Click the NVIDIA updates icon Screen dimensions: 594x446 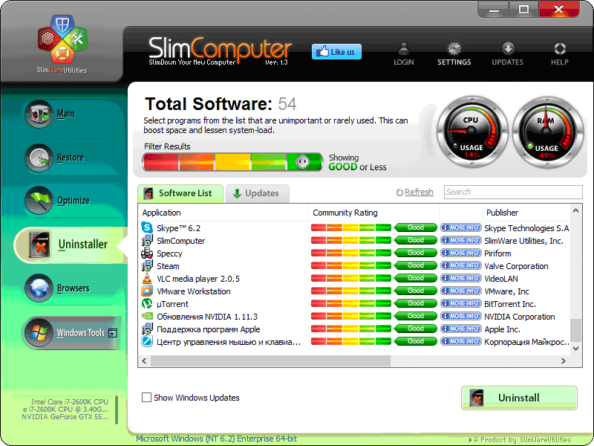tap(146, 317)
